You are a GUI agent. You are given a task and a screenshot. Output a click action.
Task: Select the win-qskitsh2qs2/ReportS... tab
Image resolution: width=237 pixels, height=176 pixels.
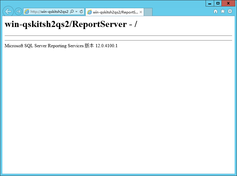coord(115,12)
